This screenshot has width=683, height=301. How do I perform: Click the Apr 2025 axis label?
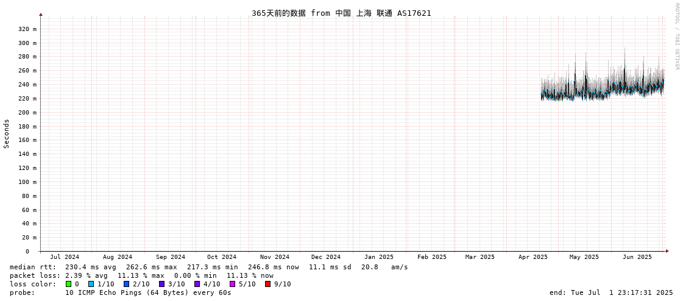click(533, 257)
